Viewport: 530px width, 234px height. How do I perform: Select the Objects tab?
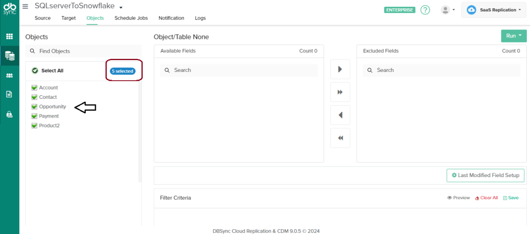pyautogui.click(x=95, y=18)
